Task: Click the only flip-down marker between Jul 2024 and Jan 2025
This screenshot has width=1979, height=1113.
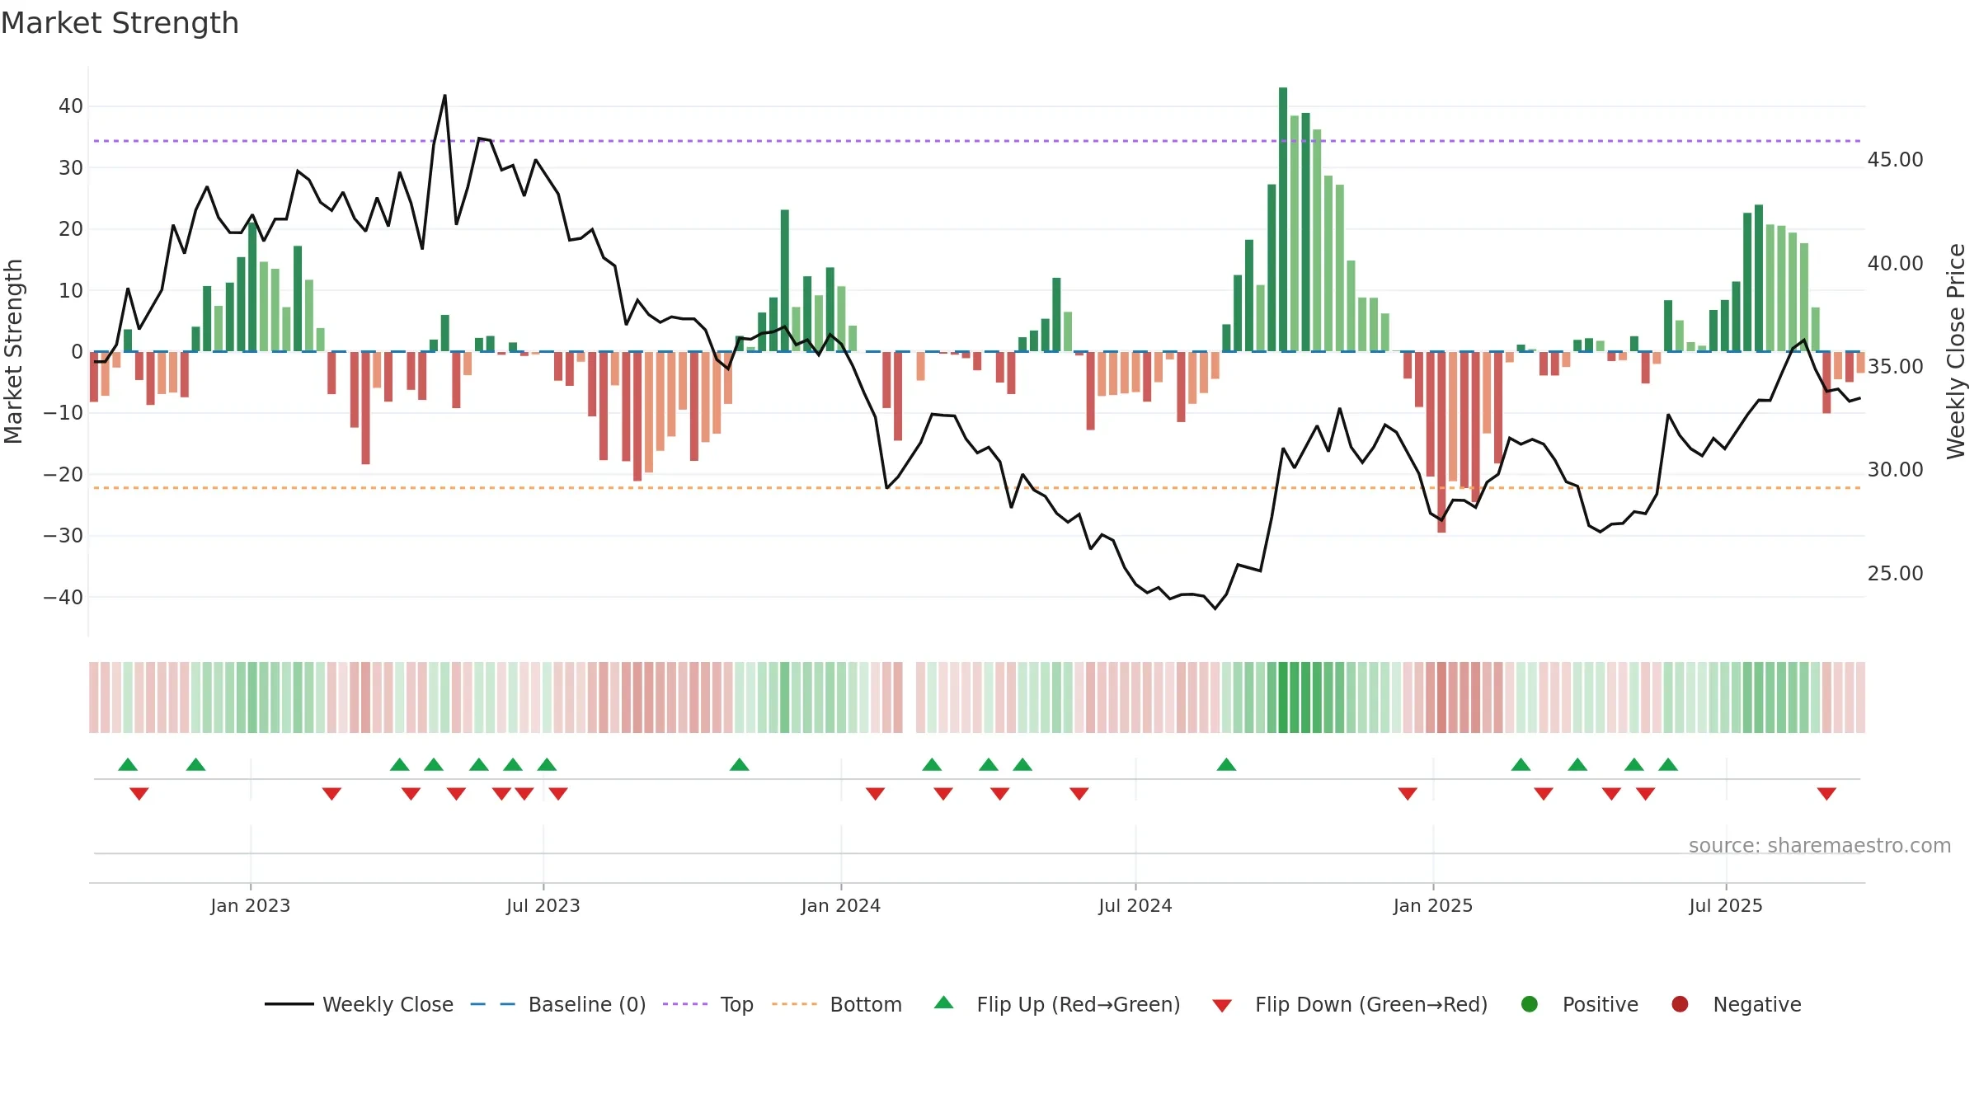Action: click(x=1408, y=794)
